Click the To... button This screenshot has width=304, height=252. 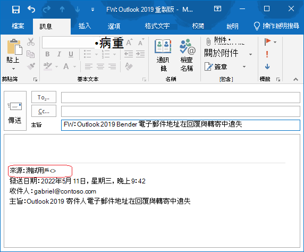[x=44, y=97]
